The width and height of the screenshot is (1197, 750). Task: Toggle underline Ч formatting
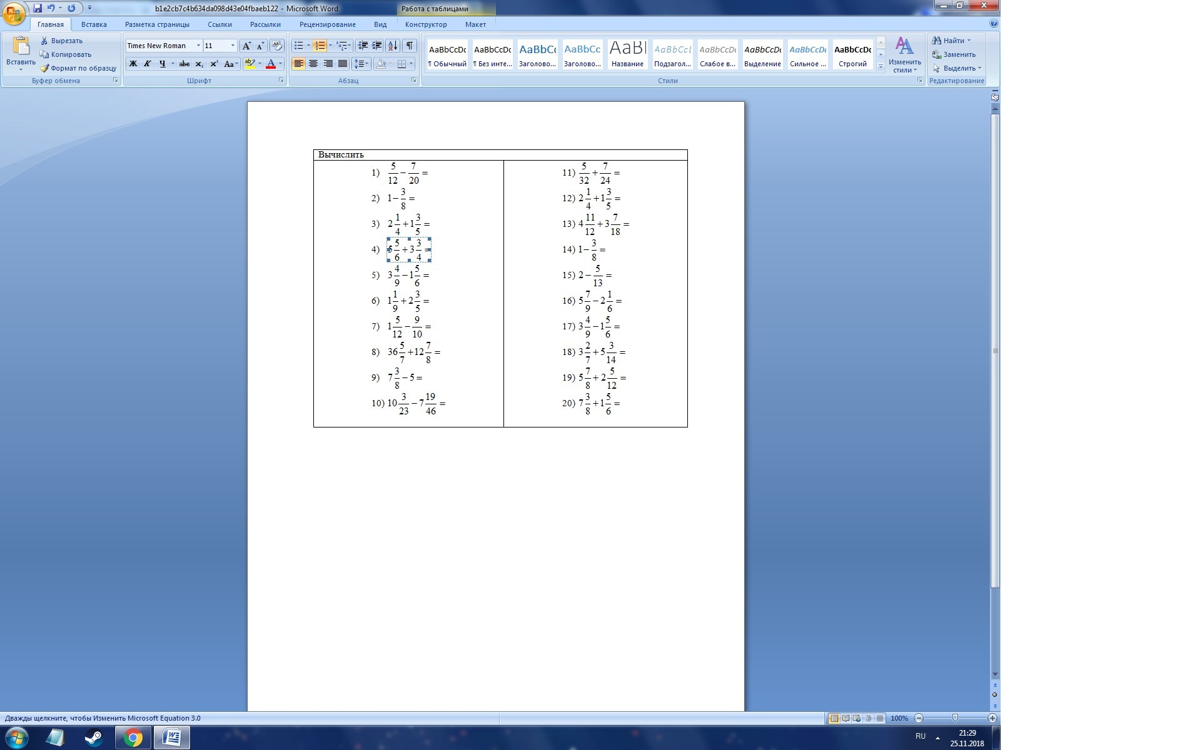click(x=163, y=64)
